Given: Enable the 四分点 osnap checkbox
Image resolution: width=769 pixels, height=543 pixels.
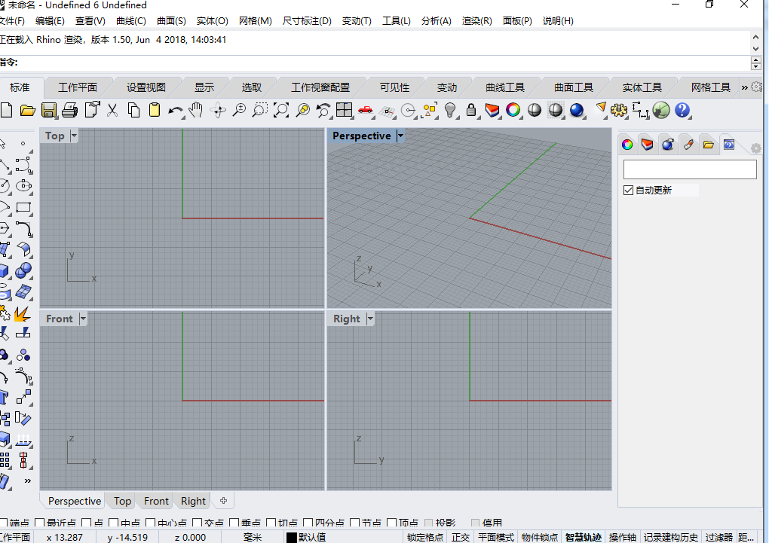Looking at the screenshot, I should click(x=308, y=523).
